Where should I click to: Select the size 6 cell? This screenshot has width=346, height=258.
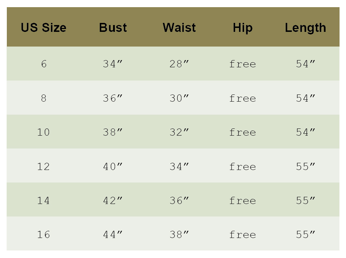[x=44, y=64]
